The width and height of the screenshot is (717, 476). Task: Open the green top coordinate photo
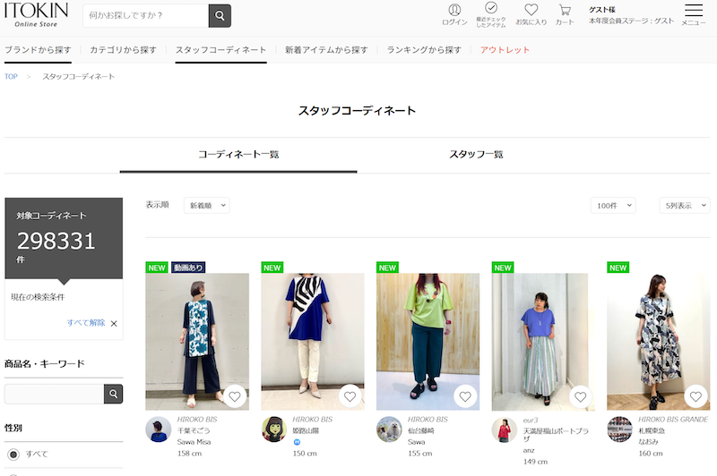click(x=428, y=342)
